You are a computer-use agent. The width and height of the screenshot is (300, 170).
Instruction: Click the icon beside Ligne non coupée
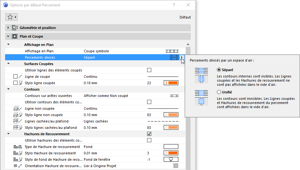pyautogui.click(x=18, y=108)
